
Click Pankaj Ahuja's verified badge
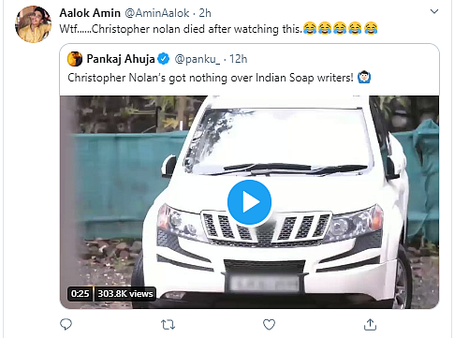click(163, 59)
